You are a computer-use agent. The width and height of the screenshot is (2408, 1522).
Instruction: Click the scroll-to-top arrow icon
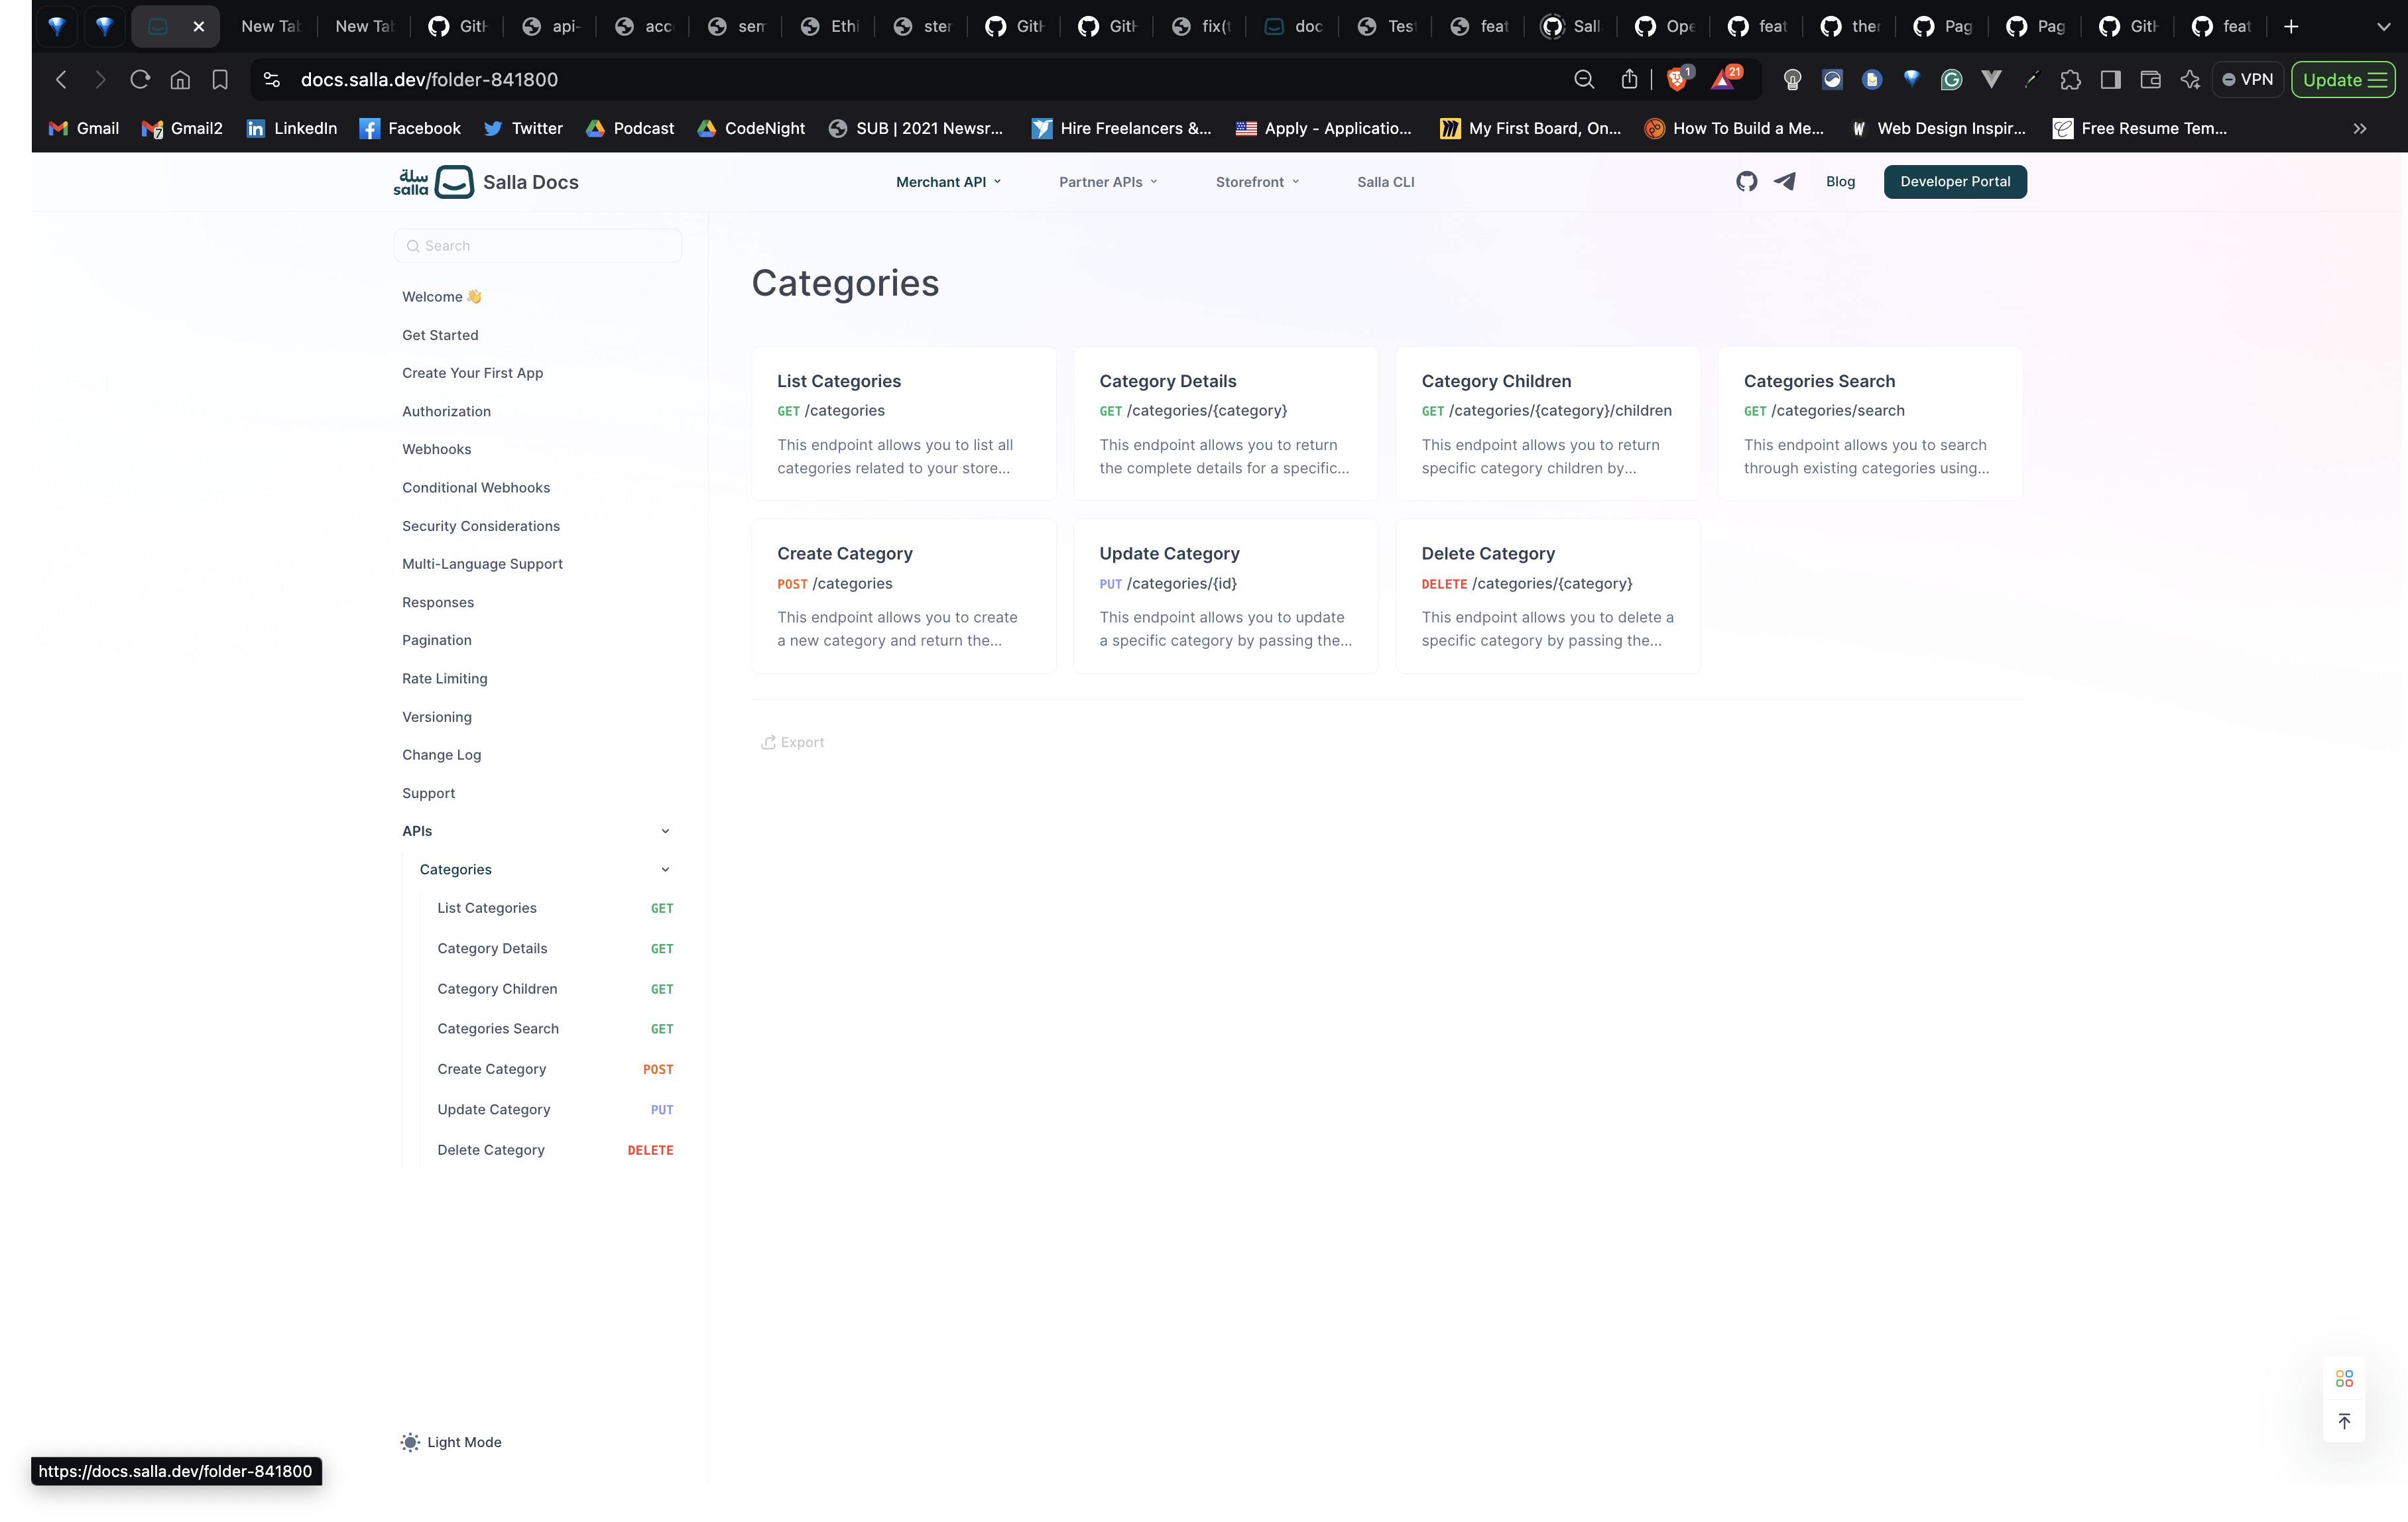pyautogui.click(x=2343, y=1421)
